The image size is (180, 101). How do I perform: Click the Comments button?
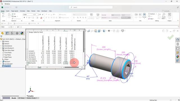pos(166,11)
